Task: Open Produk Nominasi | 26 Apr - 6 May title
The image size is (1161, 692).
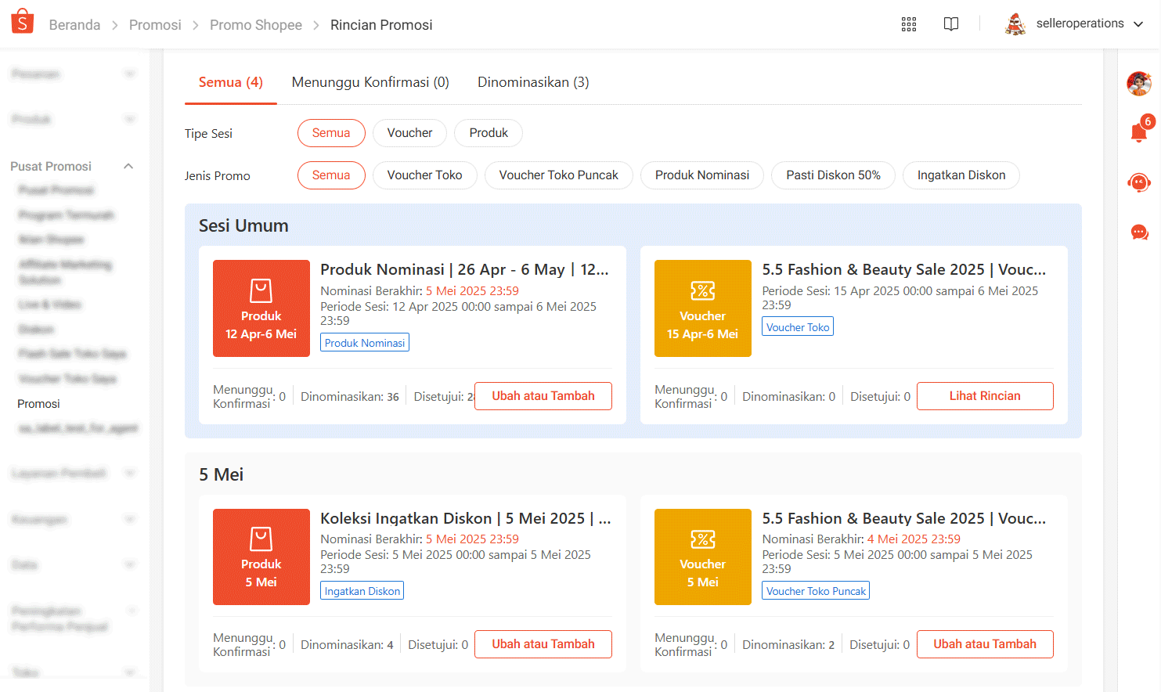Action: [x=464, y=269]
